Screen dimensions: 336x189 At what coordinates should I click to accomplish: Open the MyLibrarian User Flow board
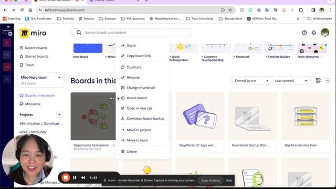pos(306,122)
